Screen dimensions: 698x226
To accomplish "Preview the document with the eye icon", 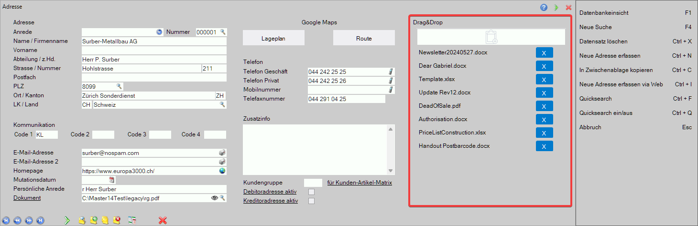I will coord(215,198).
